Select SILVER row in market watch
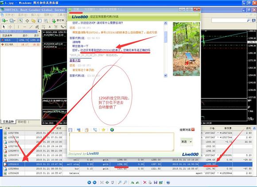The width and height of the screenshot is (257, 187). pyautogui.click(x=20, y=44)
